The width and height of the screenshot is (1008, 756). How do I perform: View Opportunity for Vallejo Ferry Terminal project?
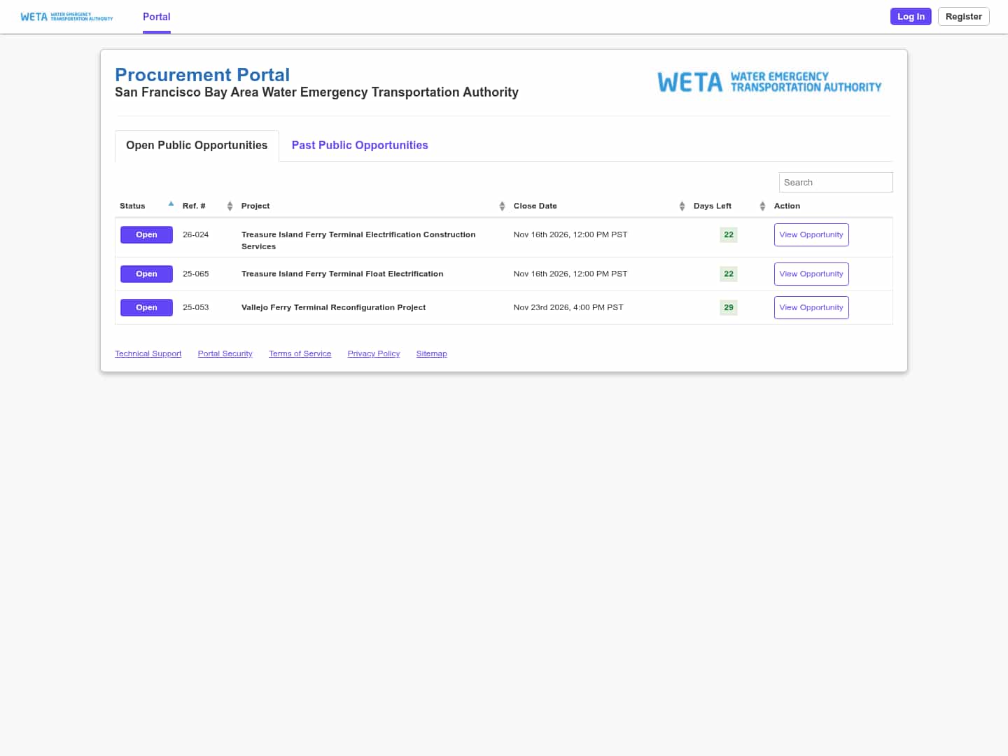click(811, 307)
